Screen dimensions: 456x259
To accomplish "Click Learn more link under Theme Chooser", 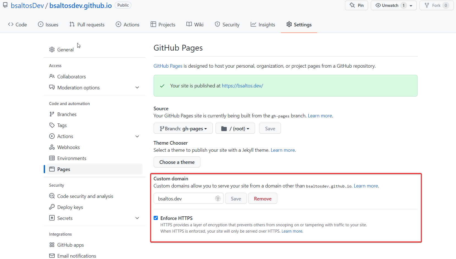I will 283,150.
